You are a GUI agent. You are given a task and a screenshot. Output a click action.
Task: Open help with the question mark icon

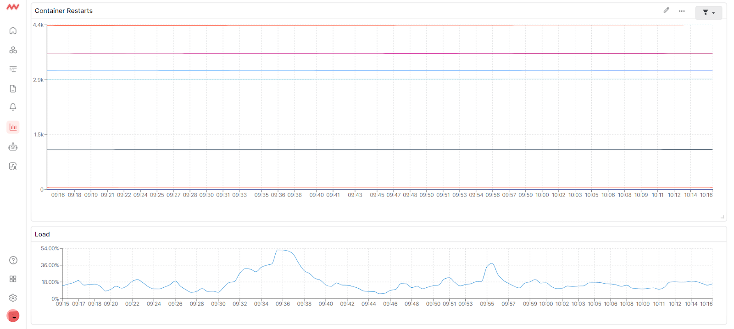pos(13,260)
